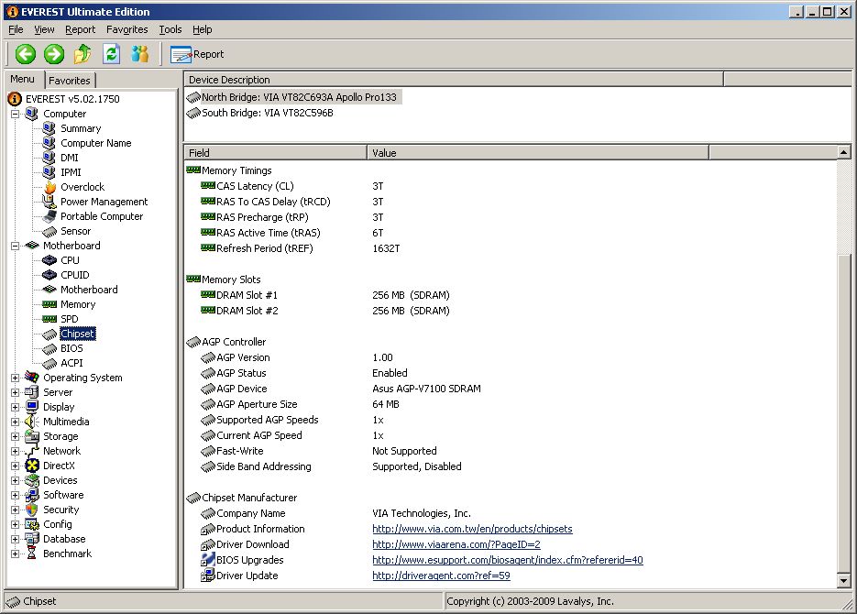Open the esupport BIOS Upgrades link
Screen dimensions: 857x614
508,560
